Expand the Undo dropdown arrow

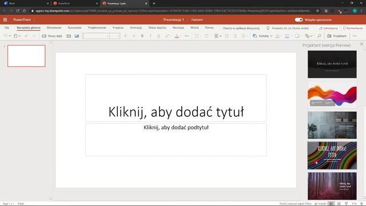tap(10, 36)
